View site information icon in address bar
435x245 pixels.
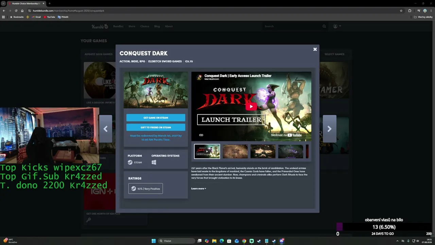30,11
